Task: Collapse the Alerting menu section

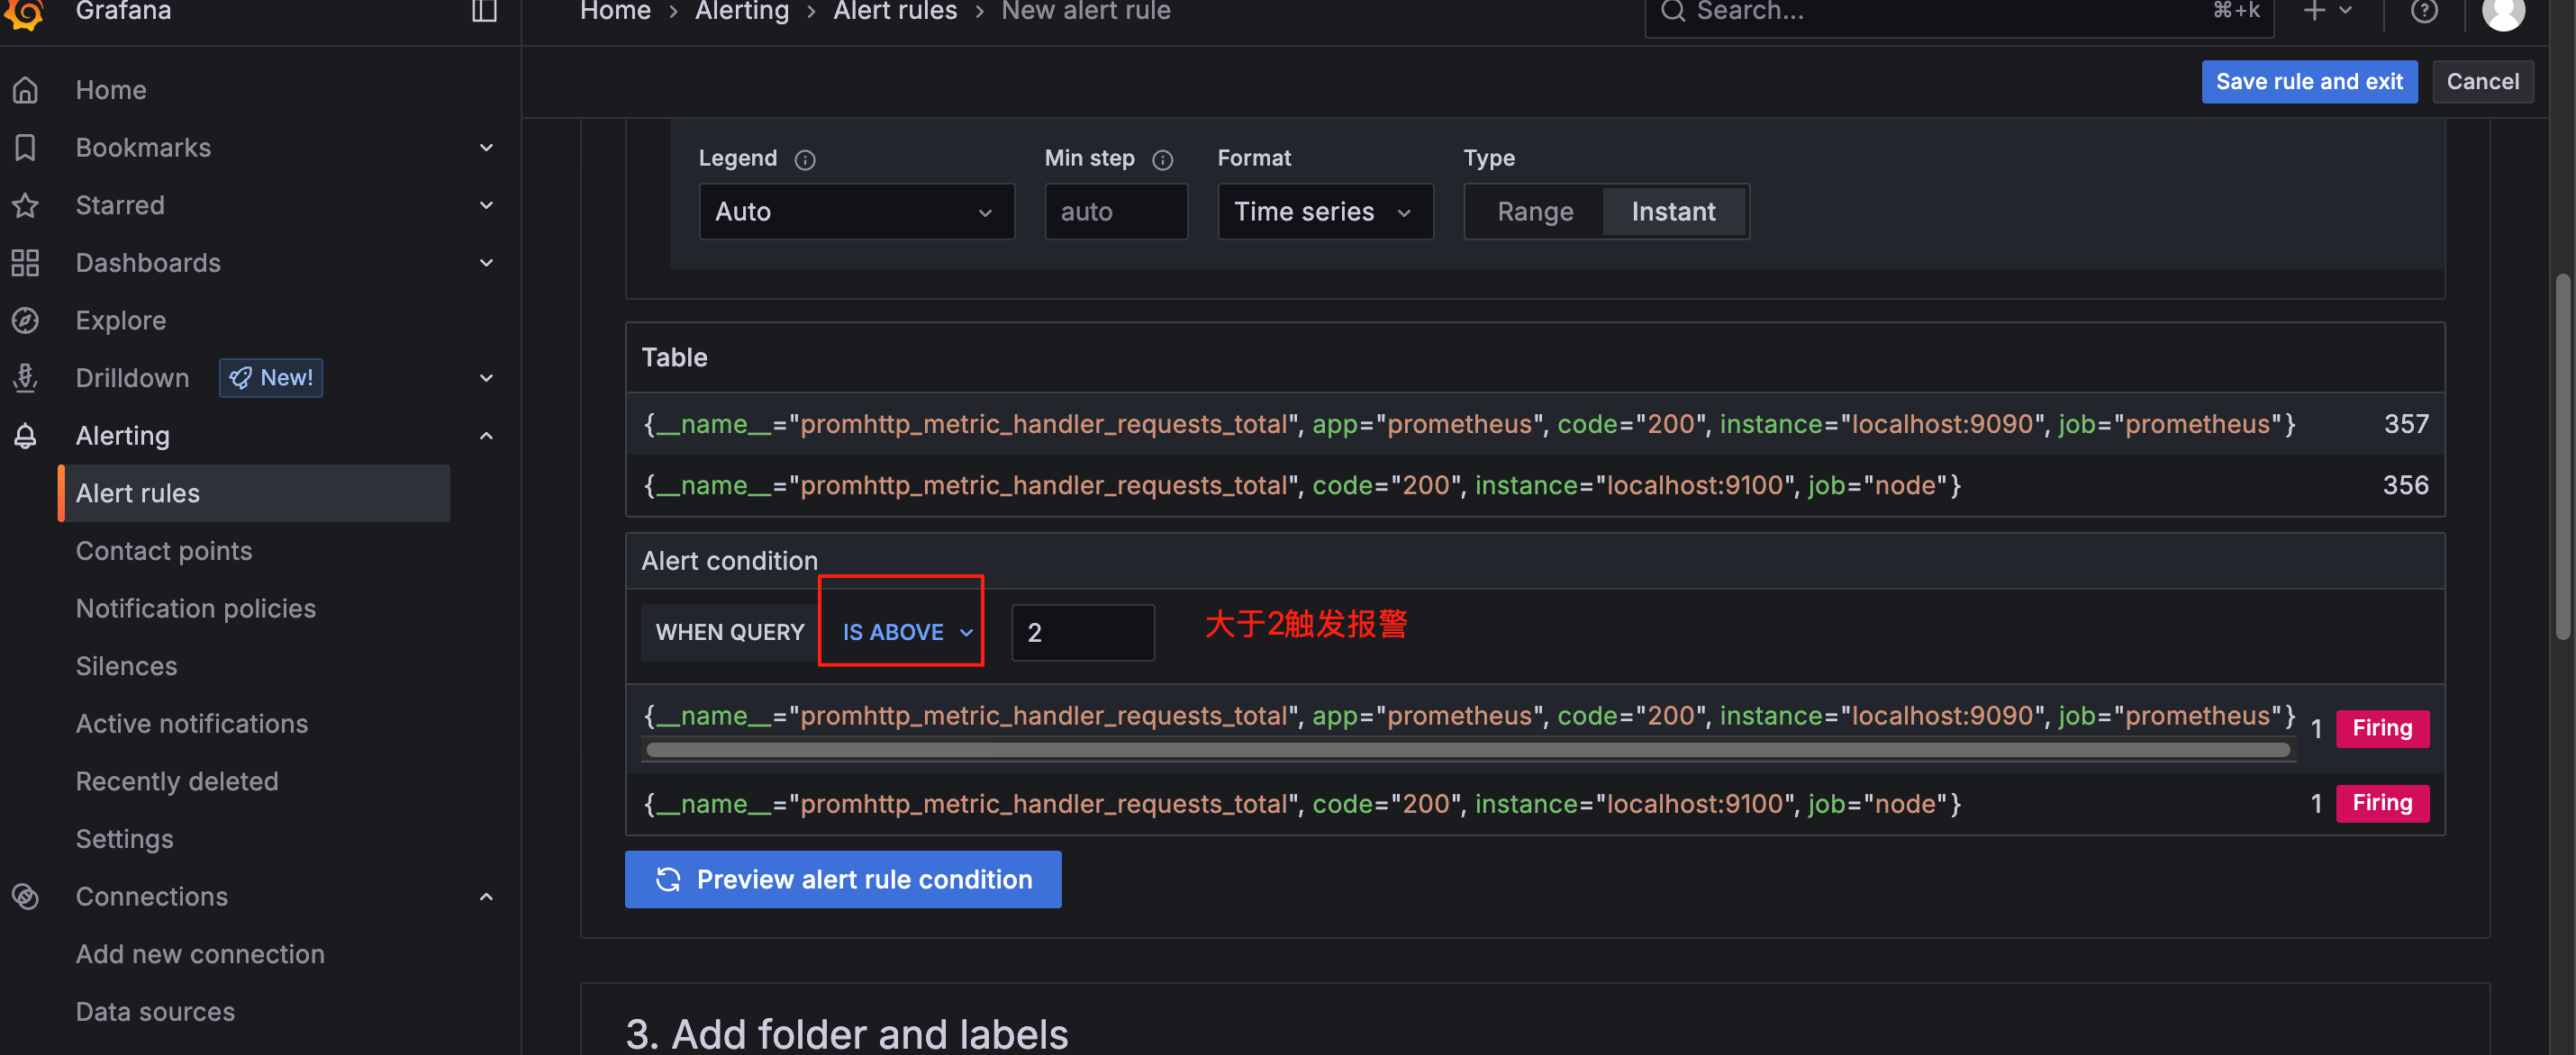Action: pyautogui.click(x=486, y=437)
